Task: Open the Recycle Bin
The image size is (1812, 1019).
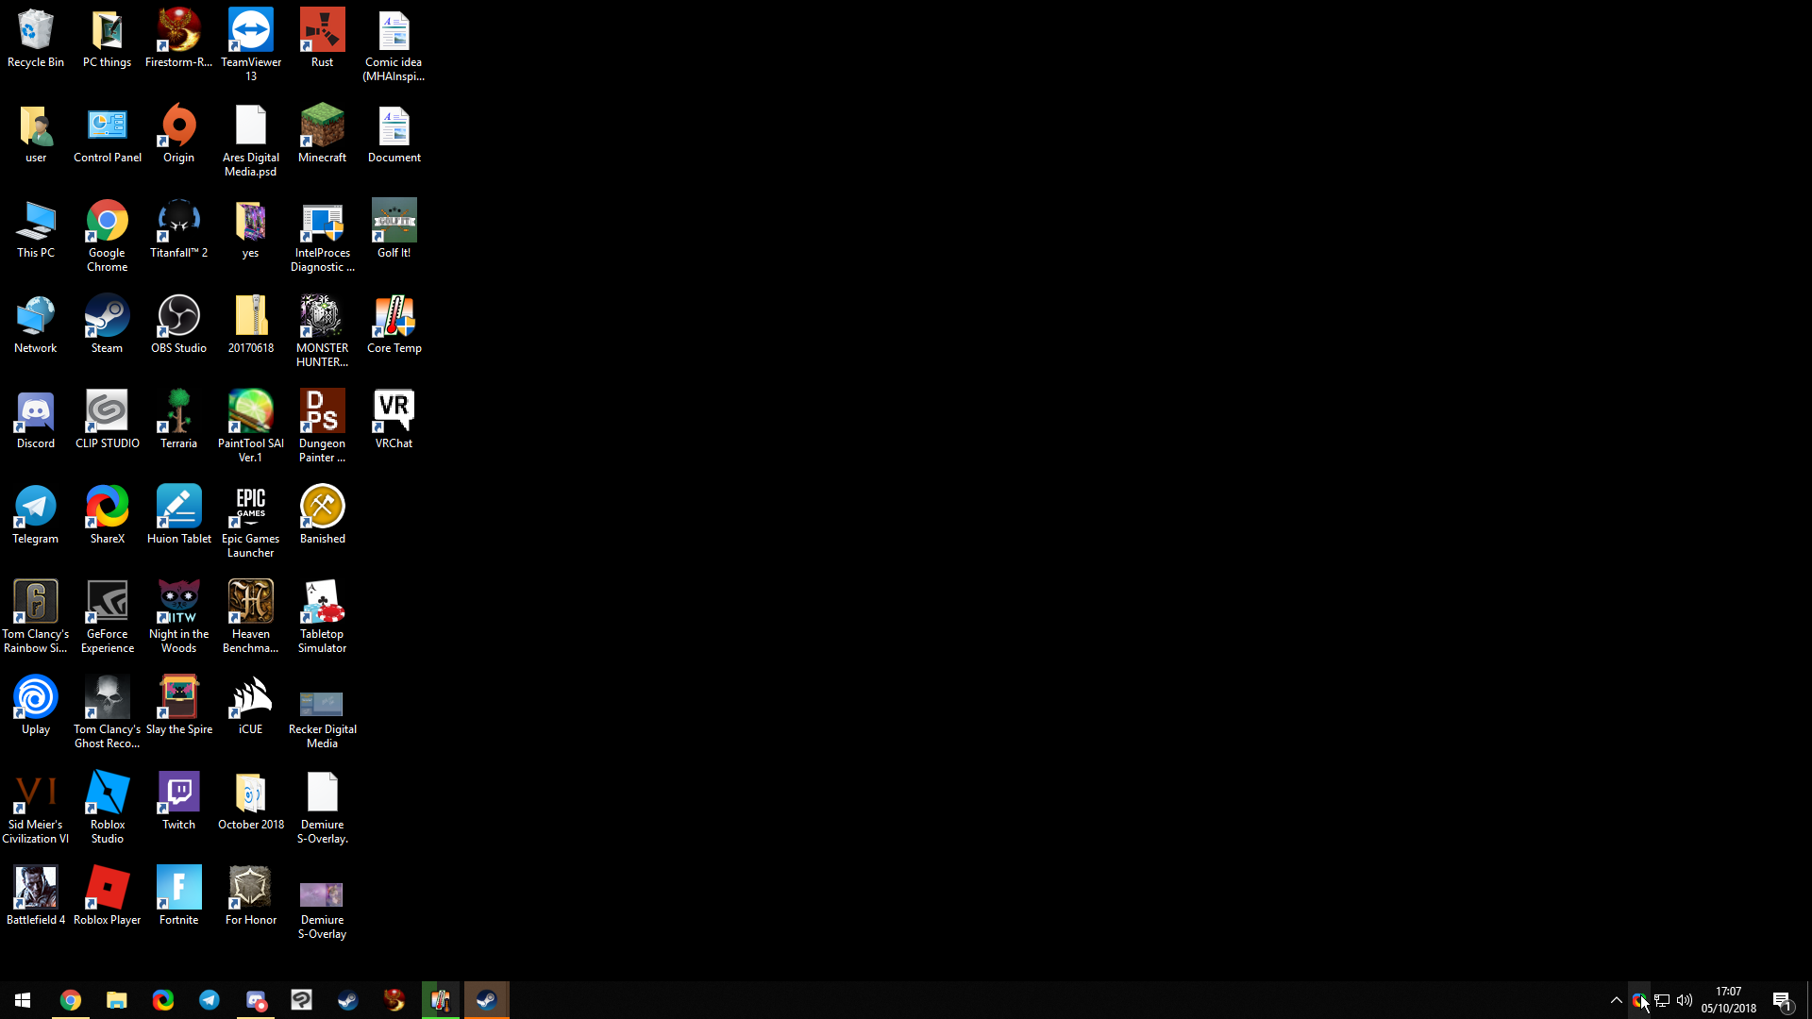Action: (x=35, y=28)
